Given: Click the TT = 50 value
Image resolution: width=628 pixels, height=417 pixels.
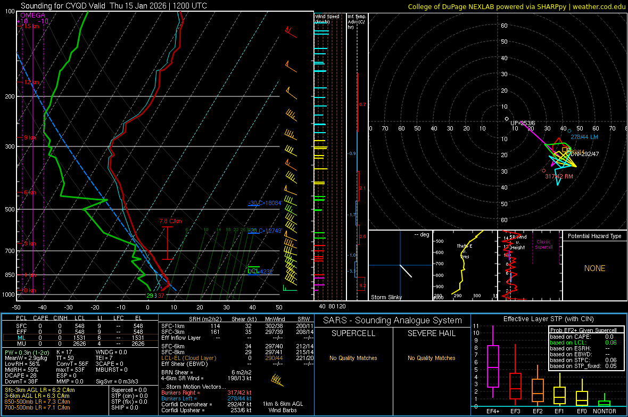Looking at the screenshot, I should coord(65,358).
